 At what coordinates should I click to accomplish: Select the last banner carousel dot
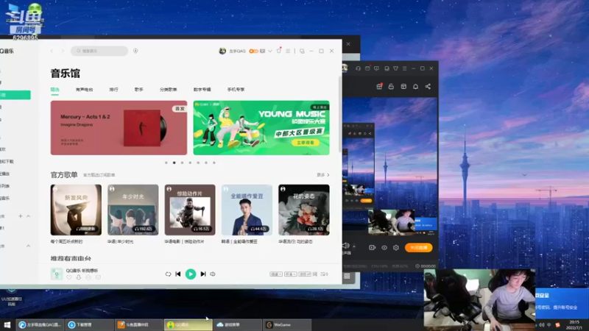214,163
